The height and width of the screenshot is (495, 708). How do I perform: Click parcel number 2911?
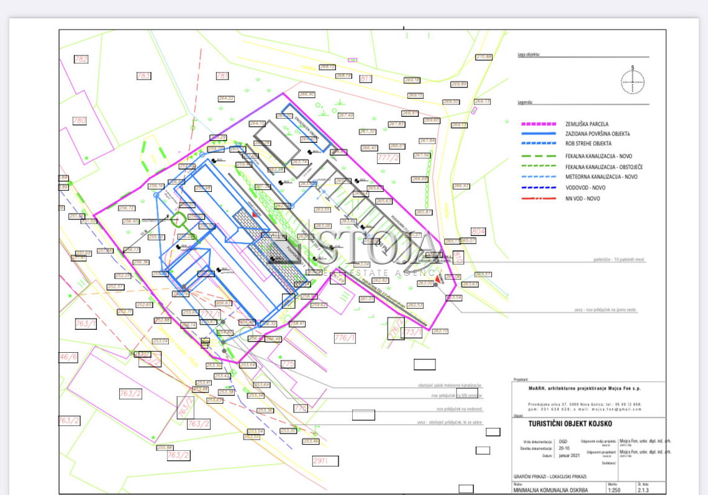pyautogui.click(x=325, y=461)
